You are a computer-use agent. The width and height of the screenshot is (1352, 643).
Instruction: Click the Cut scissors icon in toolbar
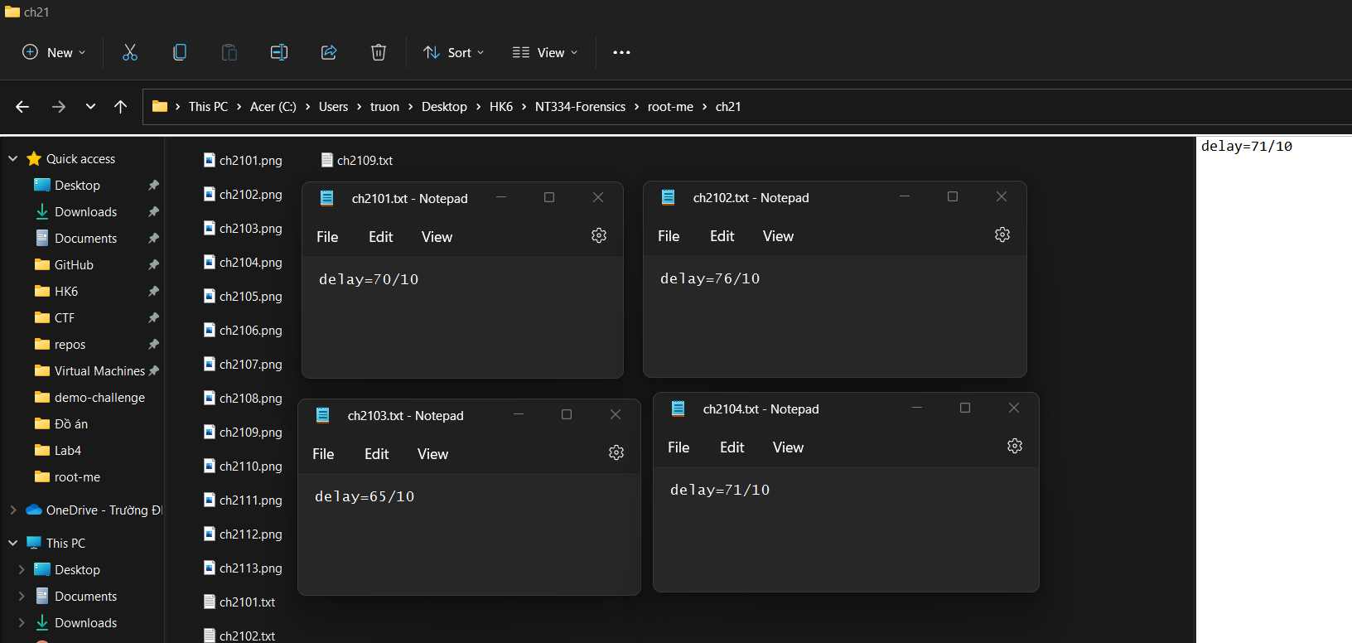pos(130,52)
